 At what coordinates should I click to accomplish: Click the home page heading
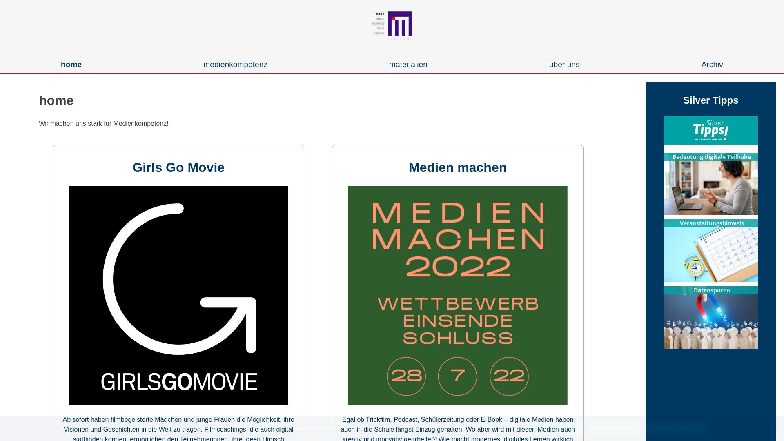coord(56,100)
